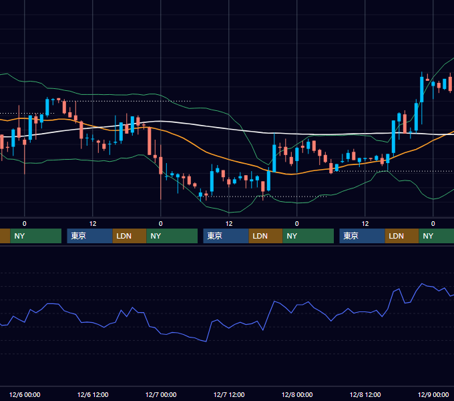Click the "12/9 00:00" date label

(x=433, y=394)
